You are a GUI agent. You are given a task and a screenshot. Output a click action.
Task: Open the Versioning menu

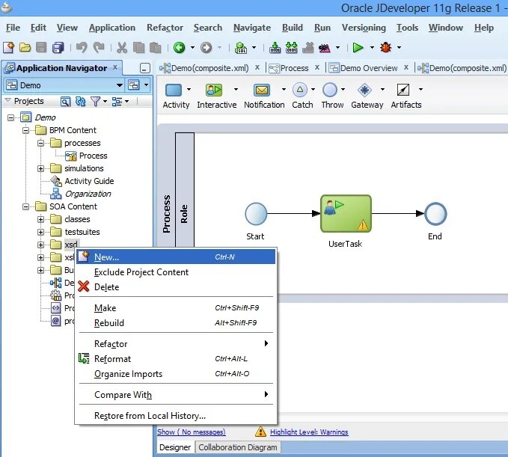pyautogui.click(x=364, y=28)
